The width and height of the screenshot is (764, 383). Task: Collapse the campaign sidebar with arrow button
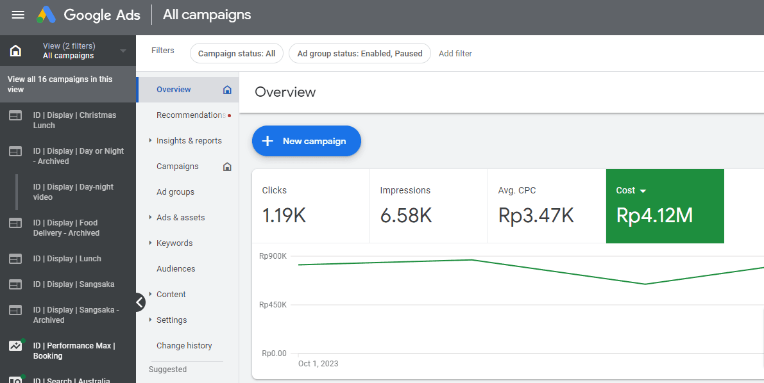pos(140,302)
